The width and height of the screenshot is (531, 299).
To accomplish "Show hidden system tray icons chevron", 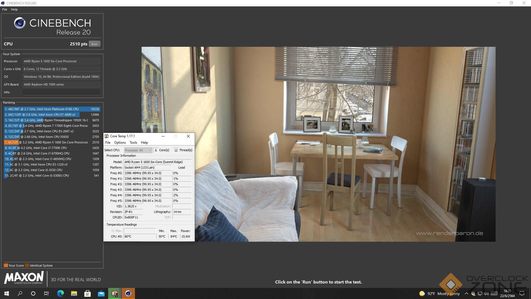I will [467, 293].
